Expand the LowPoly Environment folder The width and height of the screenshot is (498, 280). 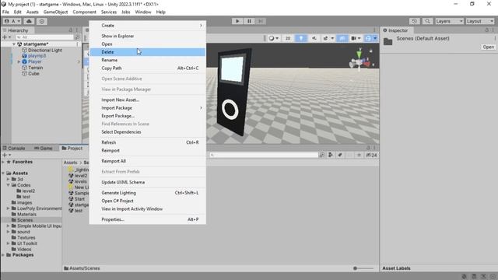[8, 208]
